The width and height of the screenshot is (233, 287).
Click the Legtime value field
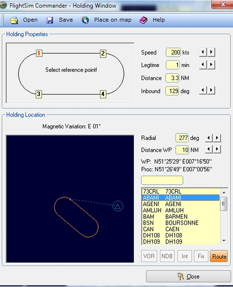173,65
